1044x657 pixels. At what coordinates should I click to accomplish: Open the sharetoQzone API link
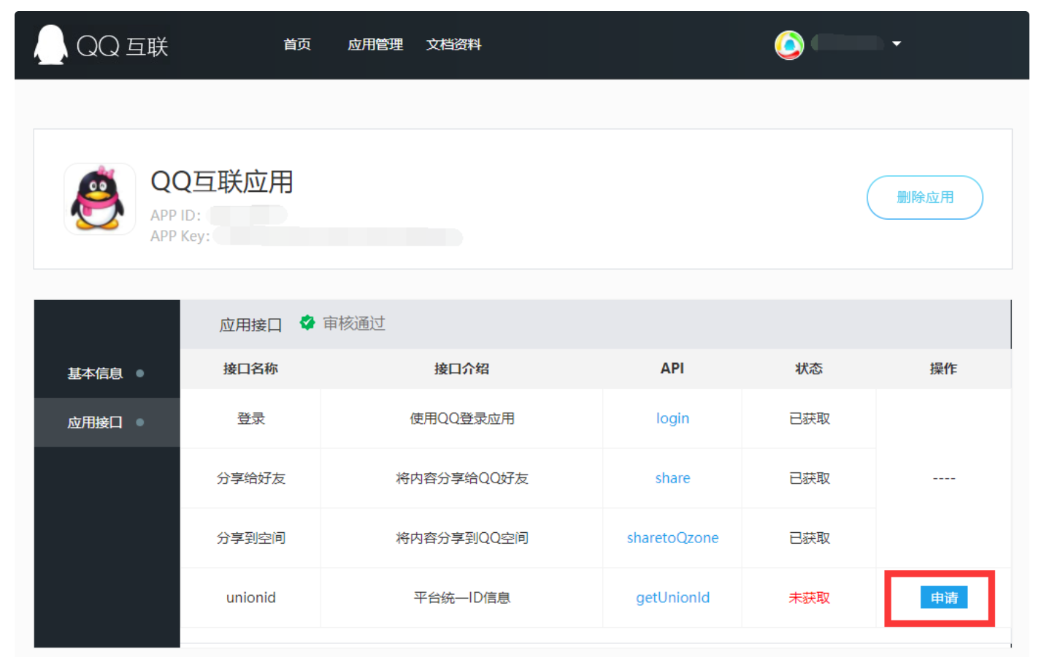pos(672,538)
